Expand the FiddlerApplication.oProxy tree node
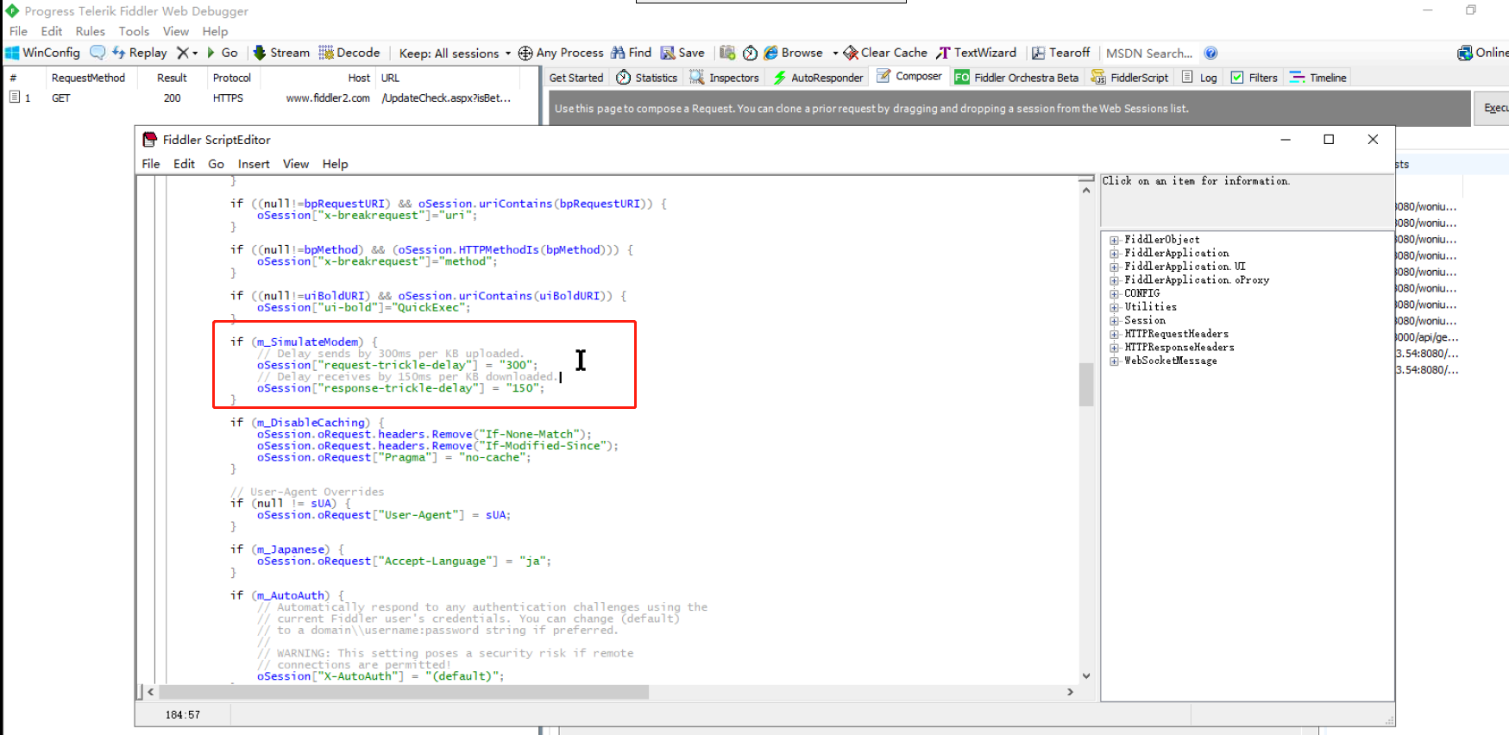 pos(1115,280)
